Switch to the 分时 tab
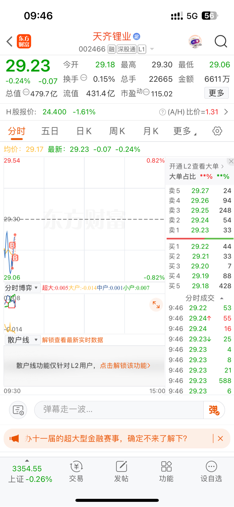 click(x=17, y=131)
